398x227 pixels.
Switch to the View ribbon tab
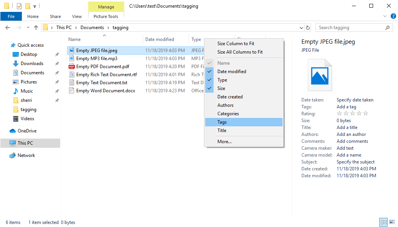click(x=77, y=16)
